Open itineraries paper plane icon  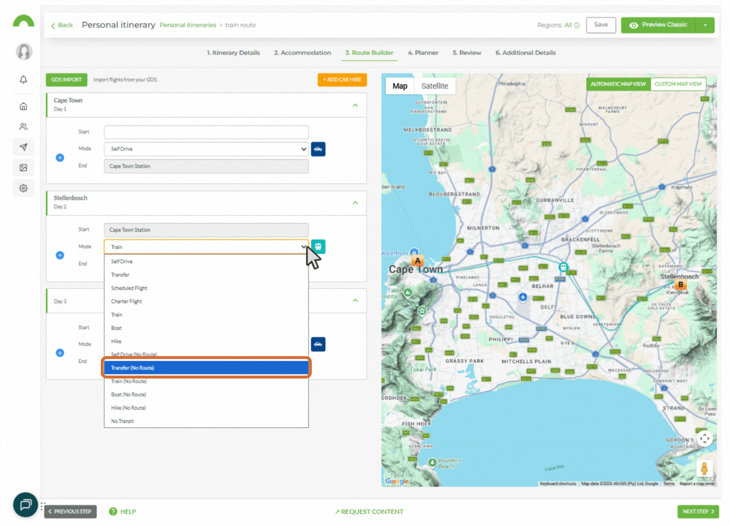[23, 147]
